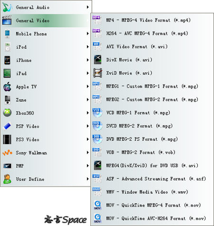Click the MPG icon beside MPEG2 format
The width and height of the screenshot is (214, 226).
pyautogui.click(x=97, y=99)
